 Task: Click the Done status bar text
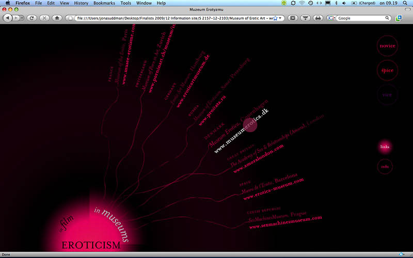(x=6, y=254)
